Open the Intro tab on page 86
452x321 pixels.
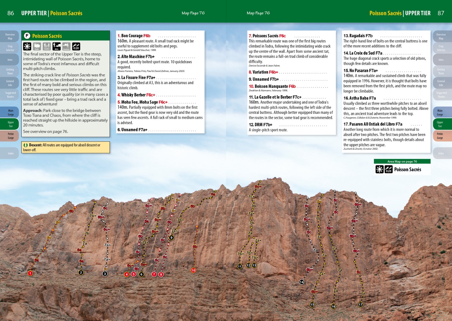[10, 60]
